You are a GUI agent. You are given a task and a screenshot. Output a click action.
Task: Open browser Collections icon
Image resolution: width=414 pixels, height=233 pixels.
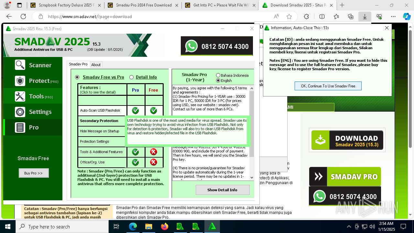click(351, 17)
